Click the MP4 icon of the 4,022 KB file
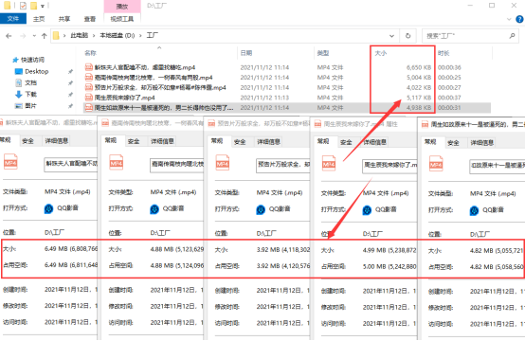This screenshot has height=341, width=525. (89, 87)
